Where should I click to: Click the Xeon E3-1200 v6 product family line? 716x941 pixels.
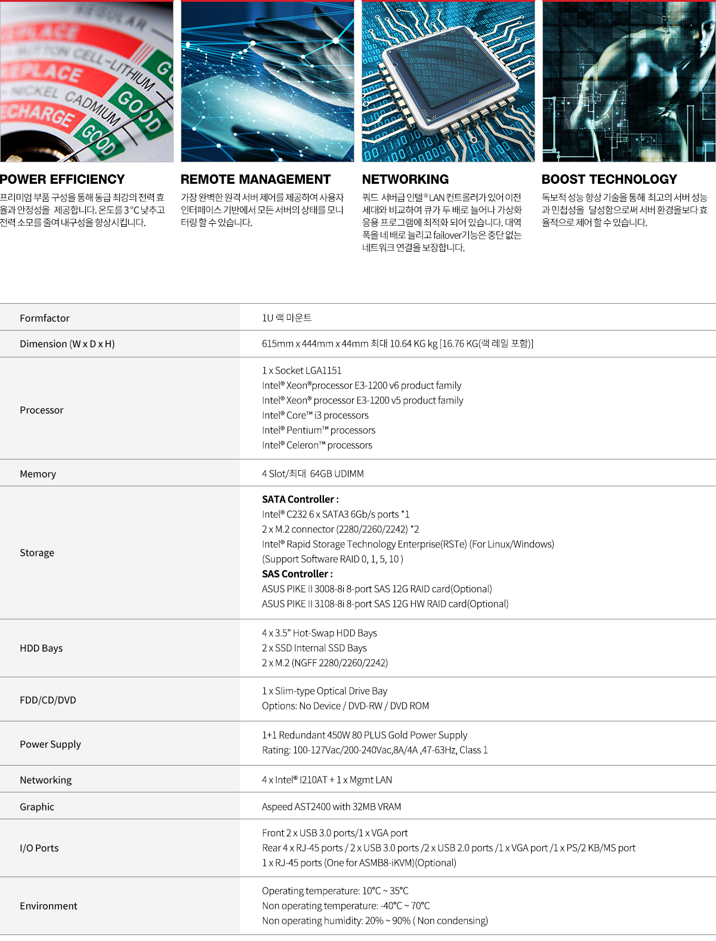[x=362, y=385]
